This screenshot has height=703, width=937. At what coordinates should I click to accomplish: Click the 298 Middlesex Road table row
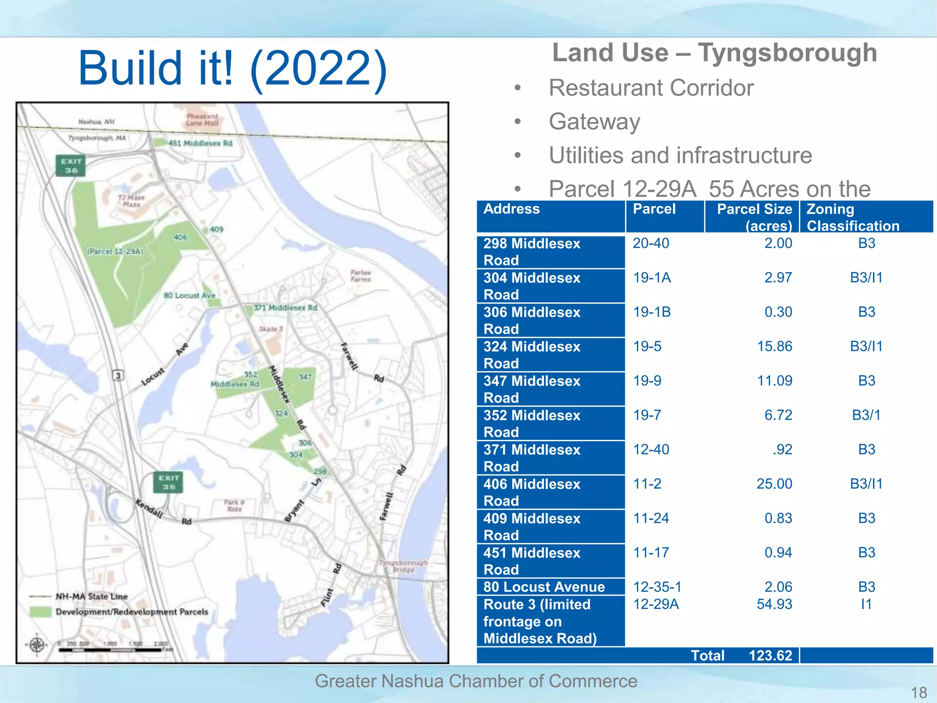[x=550, y=252]
